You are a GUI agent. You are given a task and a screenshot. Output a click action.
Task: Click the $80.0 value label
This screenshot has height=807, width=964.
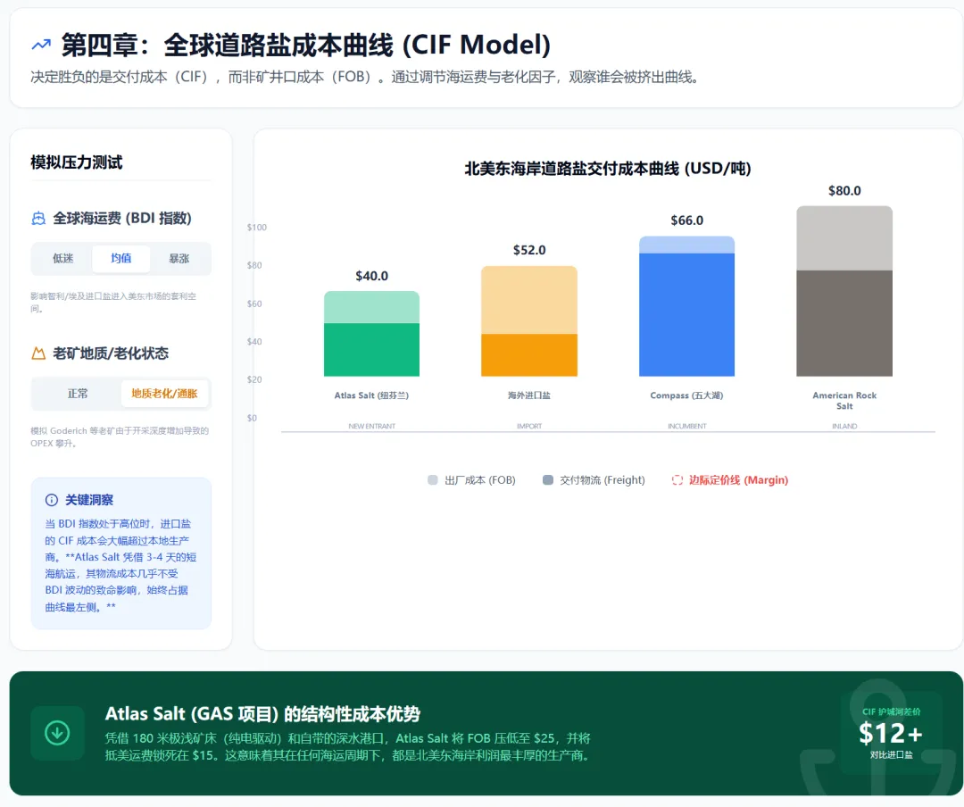coord(844,191)
